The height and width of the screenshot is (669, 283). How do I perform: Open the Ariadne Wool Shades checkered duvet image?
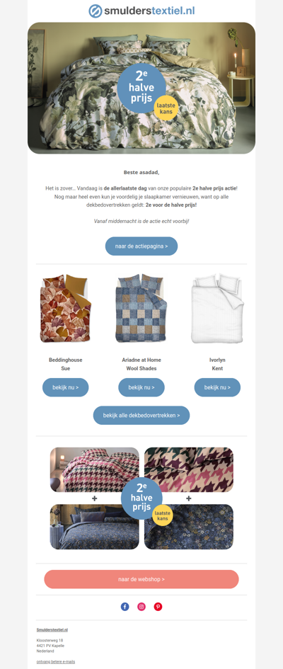141,309
